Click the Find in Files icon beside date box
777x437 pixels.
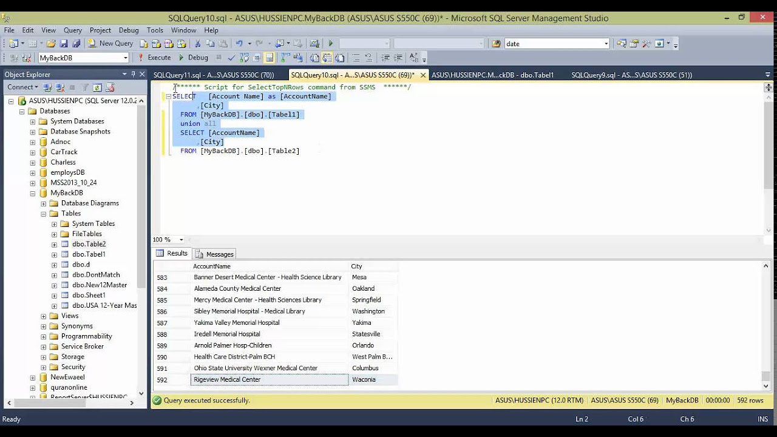pos(497,44)
